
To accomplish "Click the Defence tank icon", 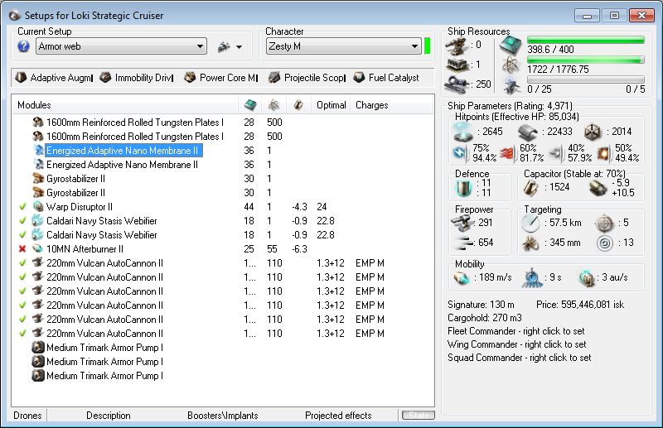I will pyautogui.click(x=463, y=189).
